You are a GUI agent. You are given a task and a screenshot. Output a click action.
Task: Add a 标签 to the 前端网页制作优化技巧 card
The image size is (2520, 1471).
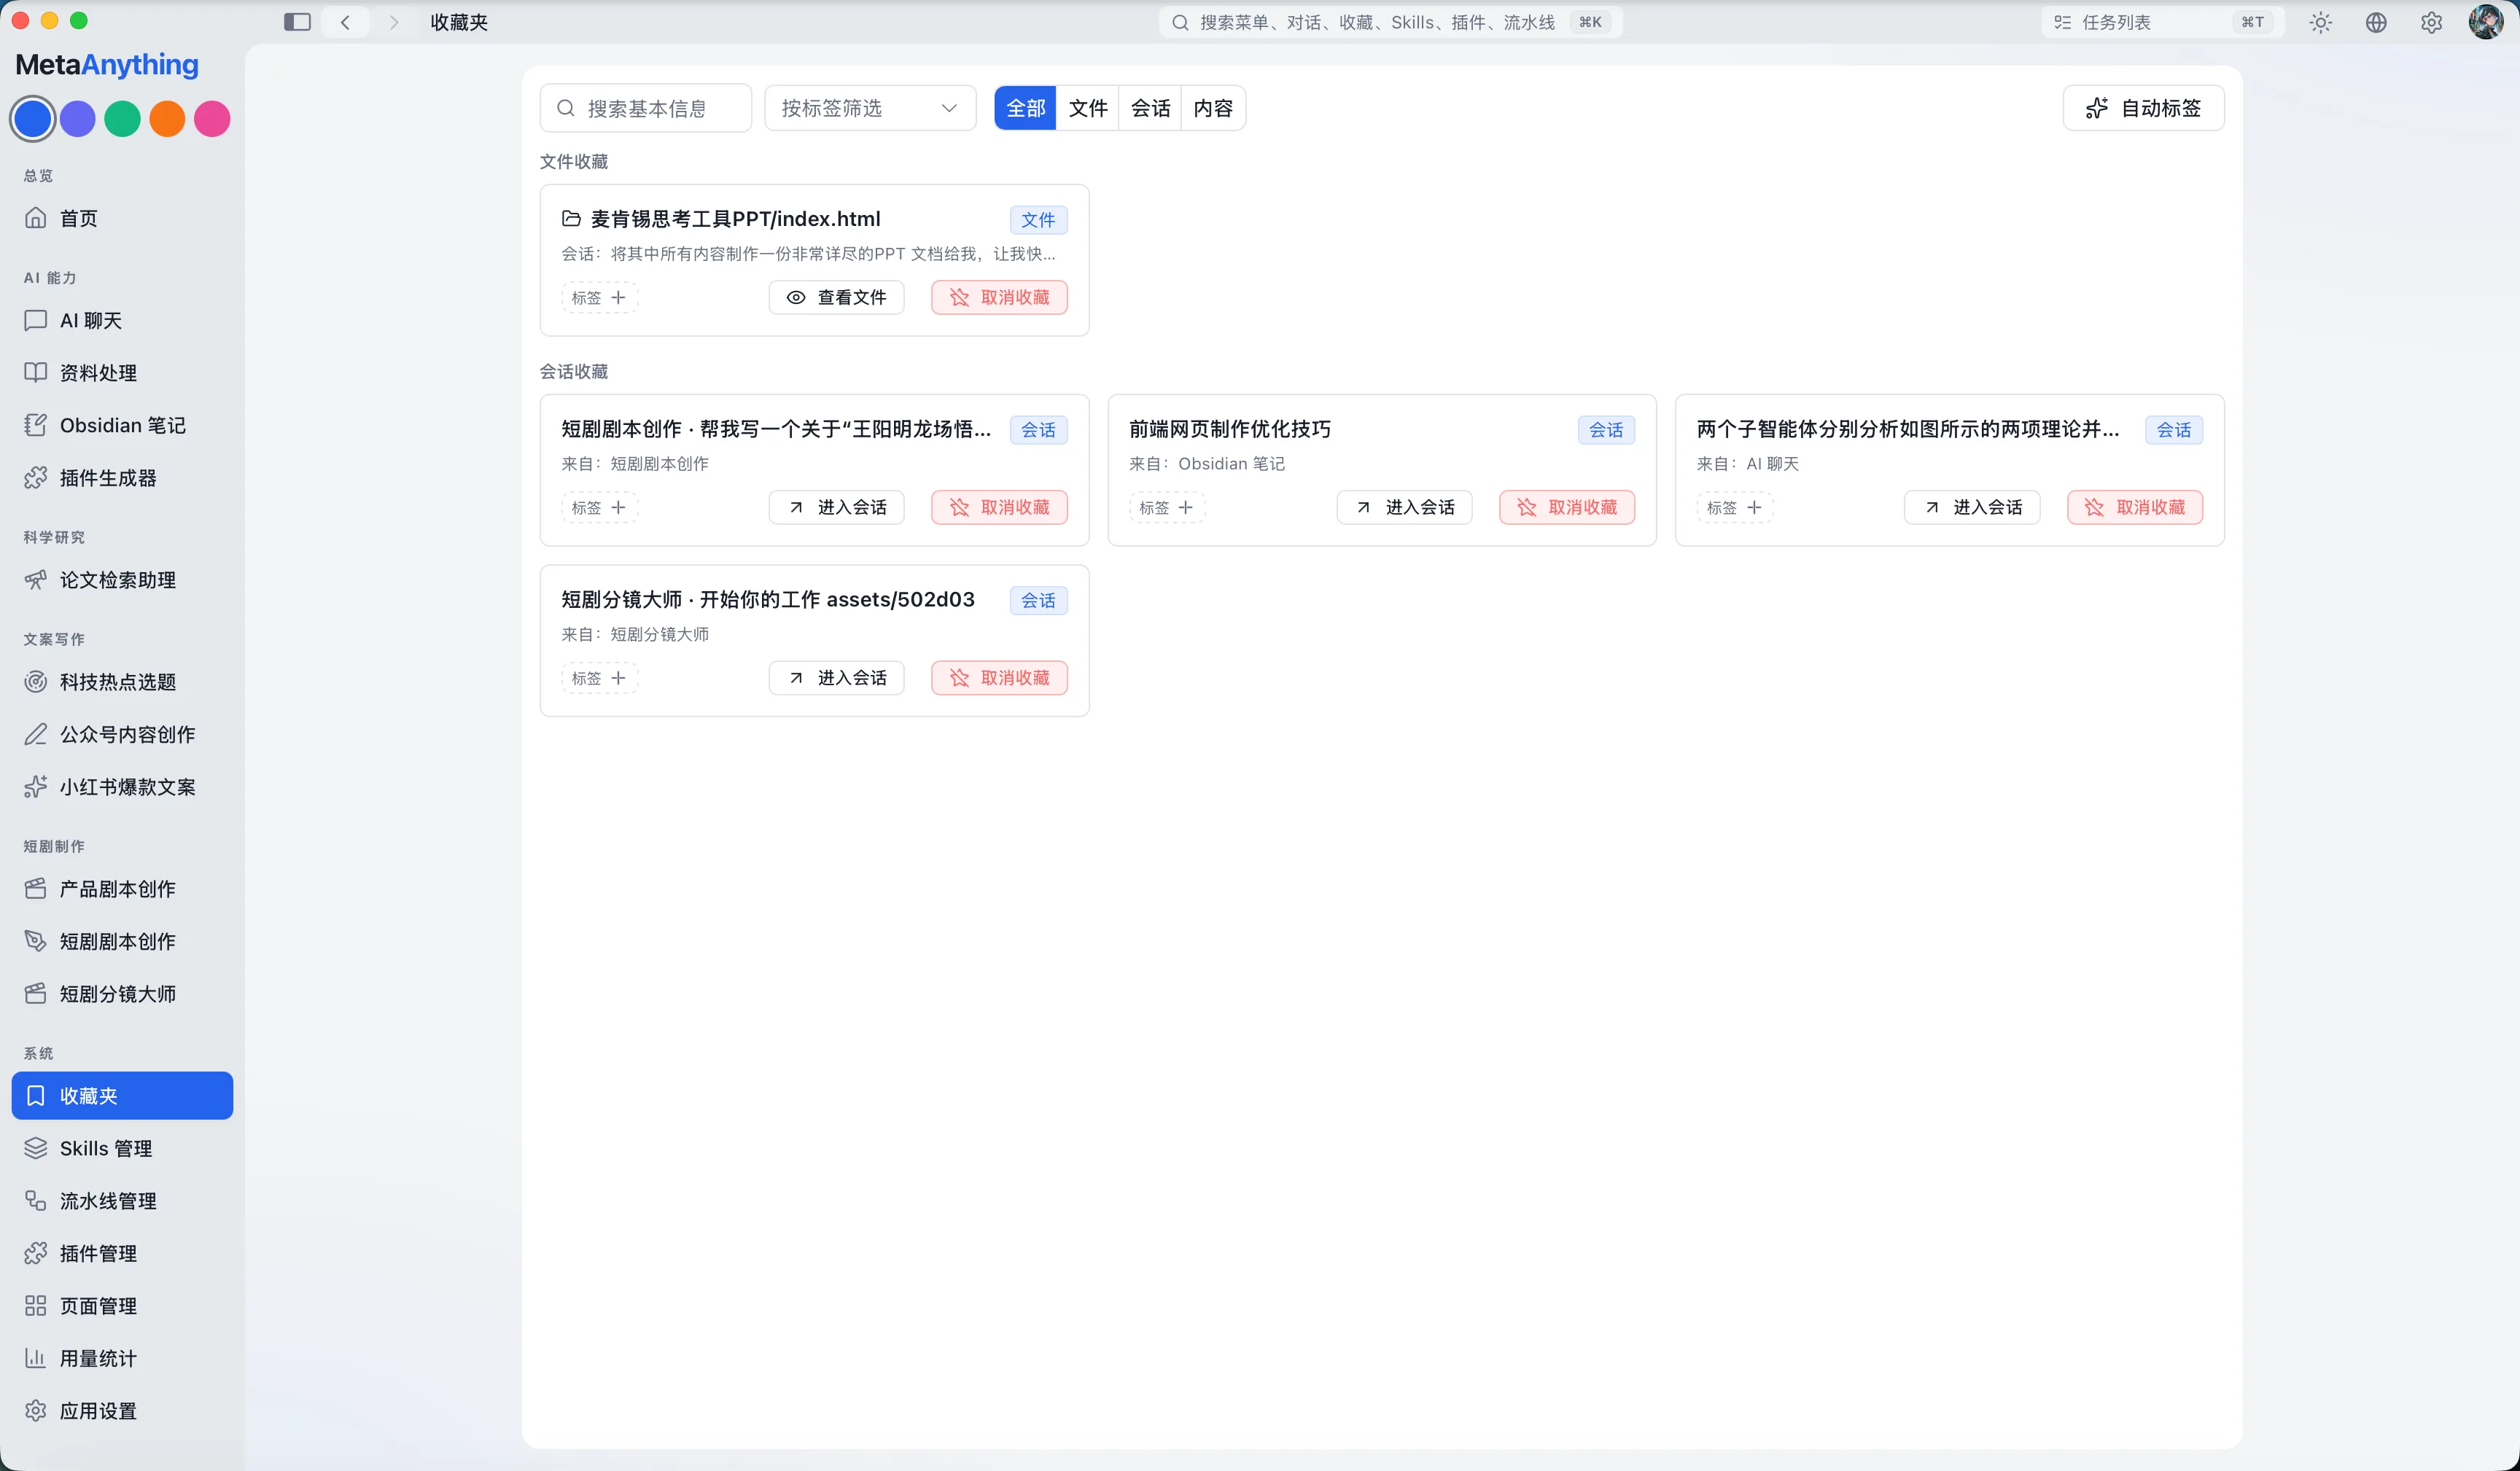coord(1167,507)
